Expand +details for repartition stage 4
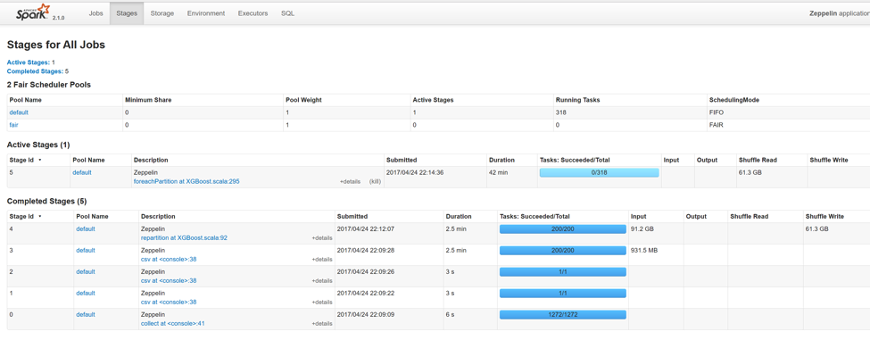870x340 pixels. [x=322, y=238]
